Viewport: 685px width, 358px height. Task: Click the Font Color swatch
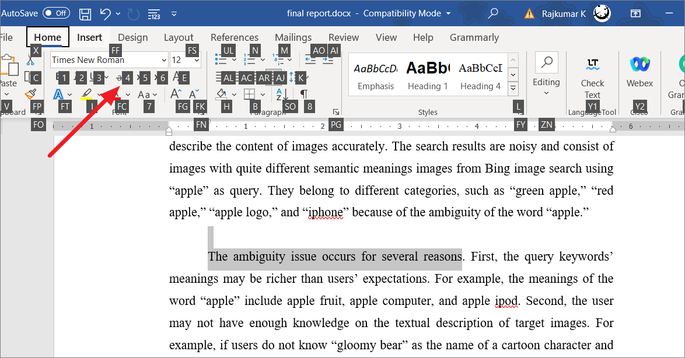pos(117,93)
